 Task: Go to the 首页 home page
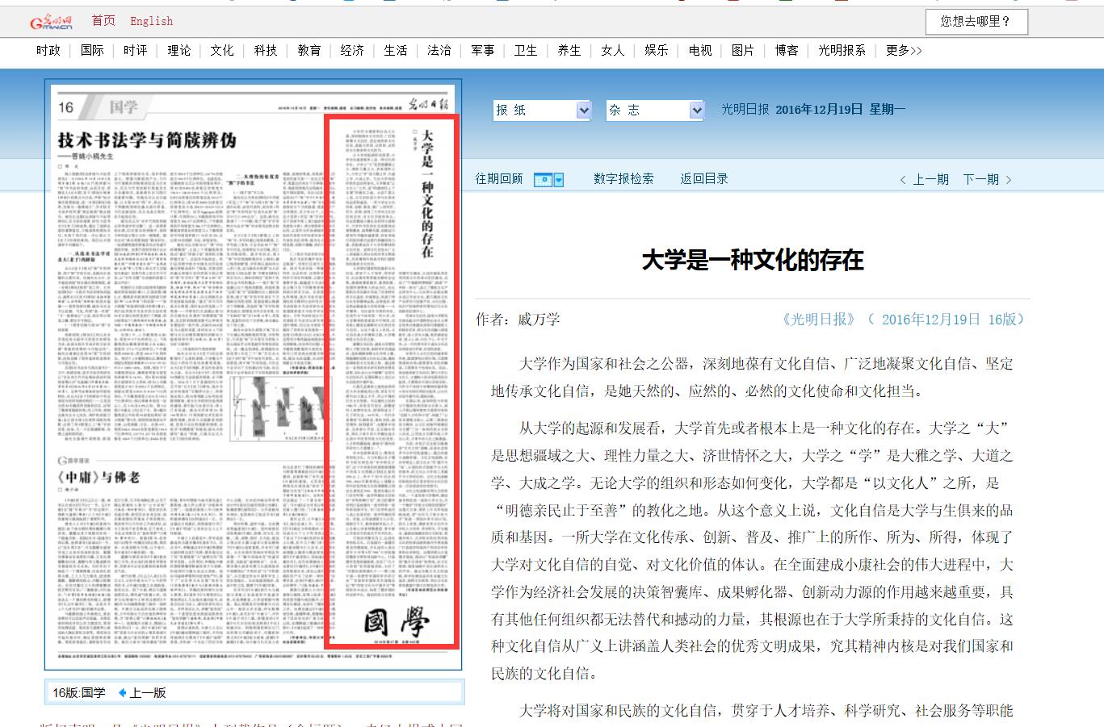click(x=103, y=21)
